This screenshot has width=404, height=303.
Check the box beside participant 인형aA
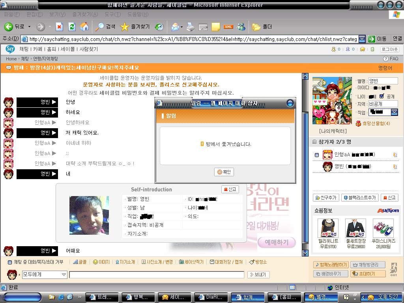[317, 155]
